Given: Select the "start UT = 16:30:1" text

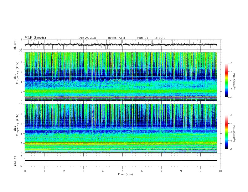Looking at the screenshot, I should (x=151, y=38).
